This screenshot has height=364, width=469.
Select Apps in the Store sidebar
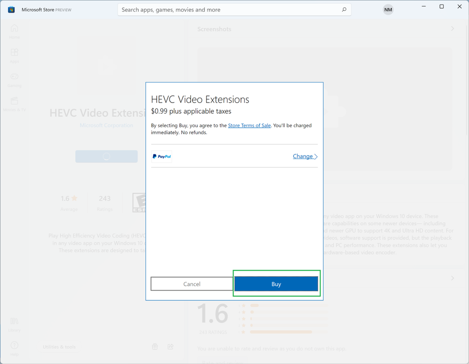(14, 55)
